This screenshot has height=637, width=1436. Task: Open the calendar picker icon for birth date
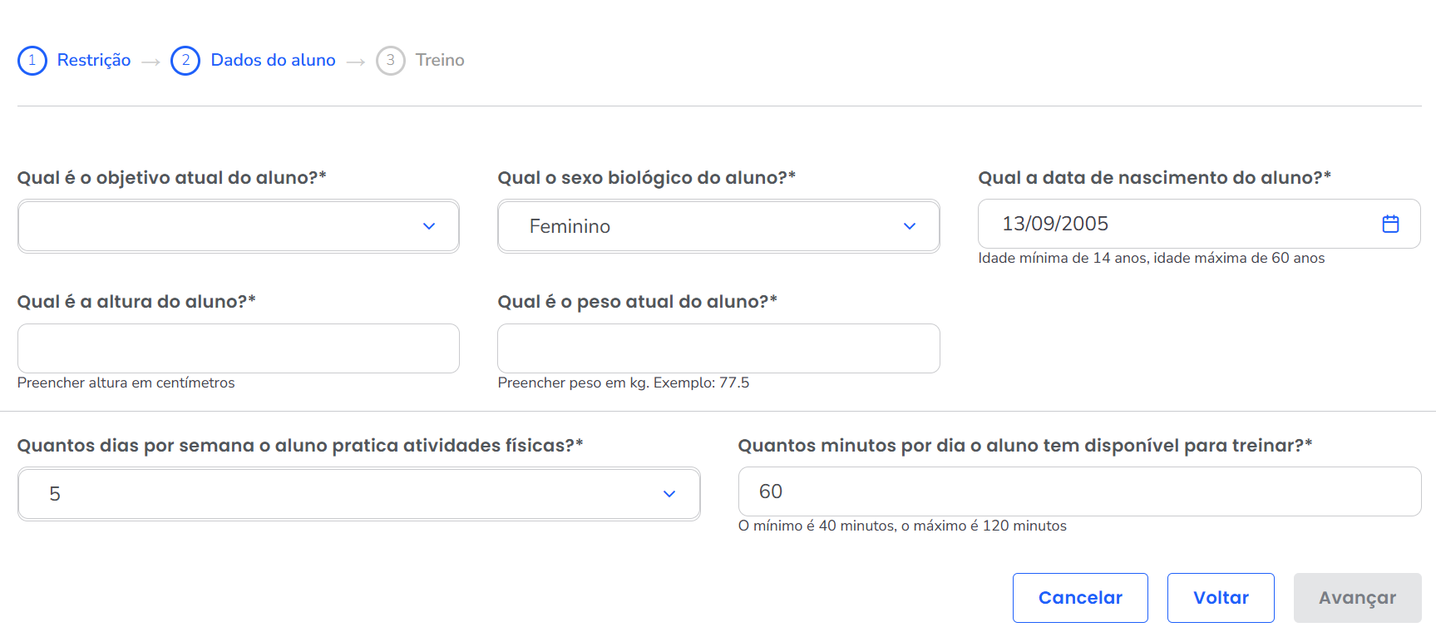coord(1390,224)
